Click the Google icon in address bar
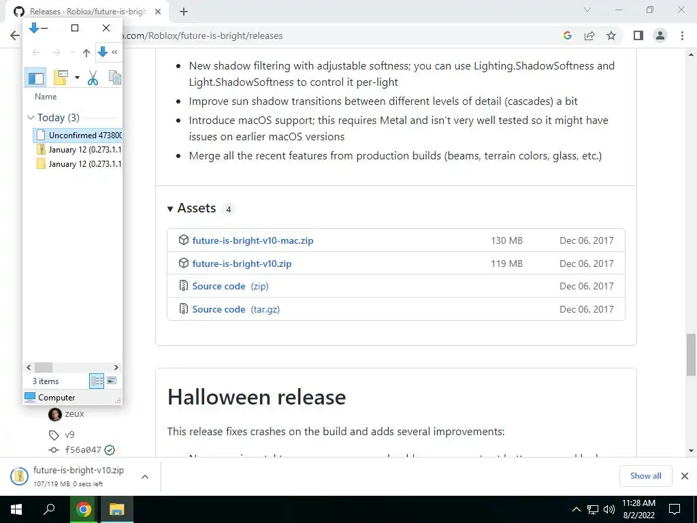Image resolution: width=697 pixels, height=523 pixels. [567, 35]
